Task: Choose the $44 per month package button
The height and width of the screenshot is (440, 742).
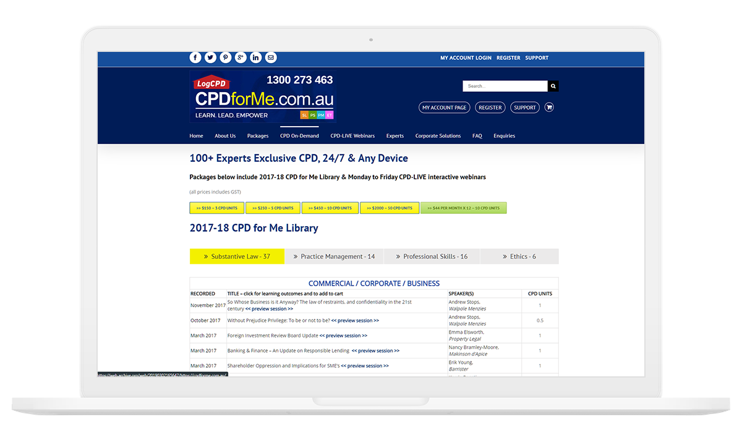Action: [x=463, y=208]
